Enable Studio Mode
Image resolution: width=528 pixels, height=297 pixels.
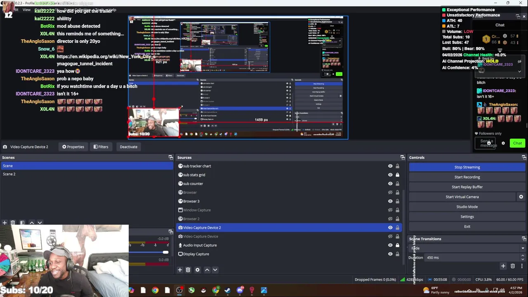(x=467, y=207)
